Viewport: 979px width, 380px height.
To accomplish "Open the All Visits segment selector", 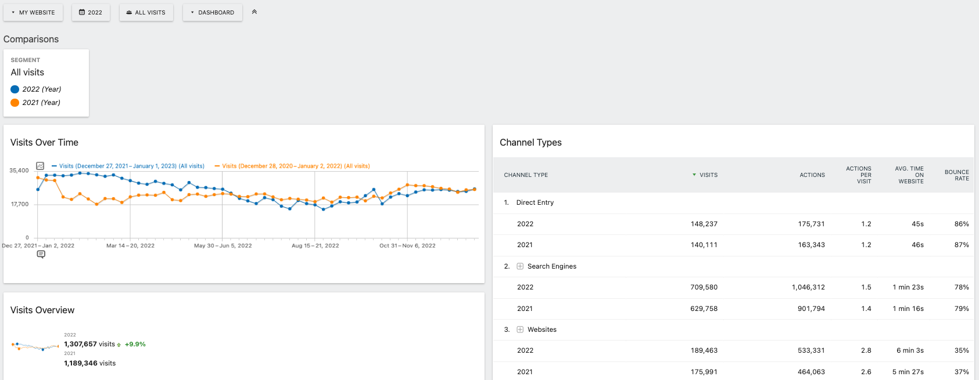I will click(x=146, y=12).
